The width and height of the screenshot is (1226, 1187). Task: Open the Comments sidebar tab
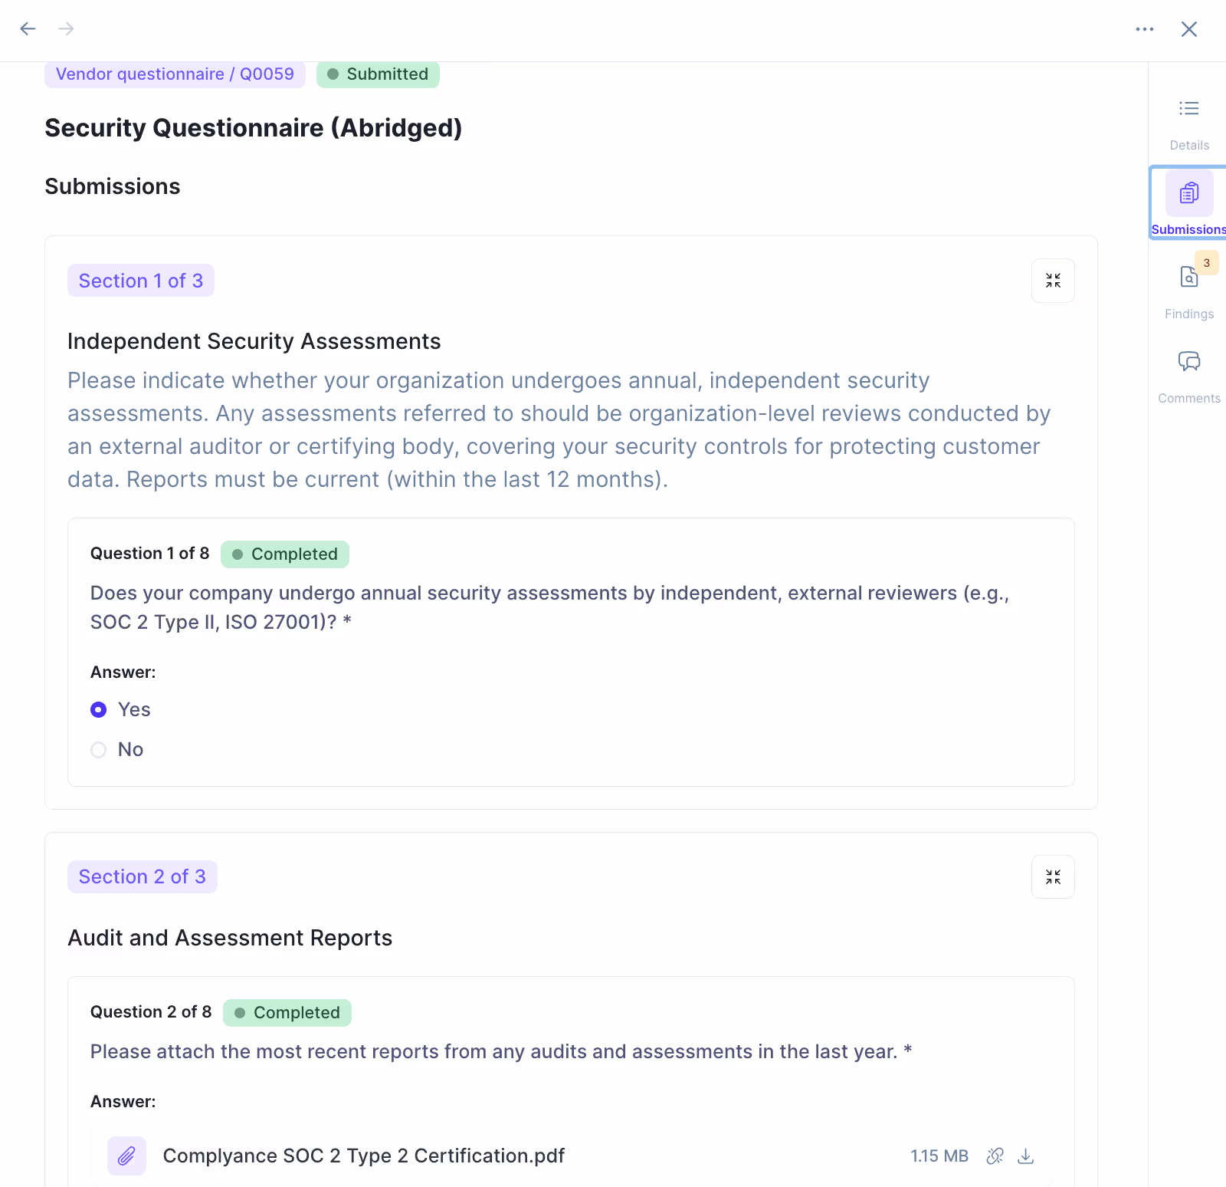pos(1189,376)
